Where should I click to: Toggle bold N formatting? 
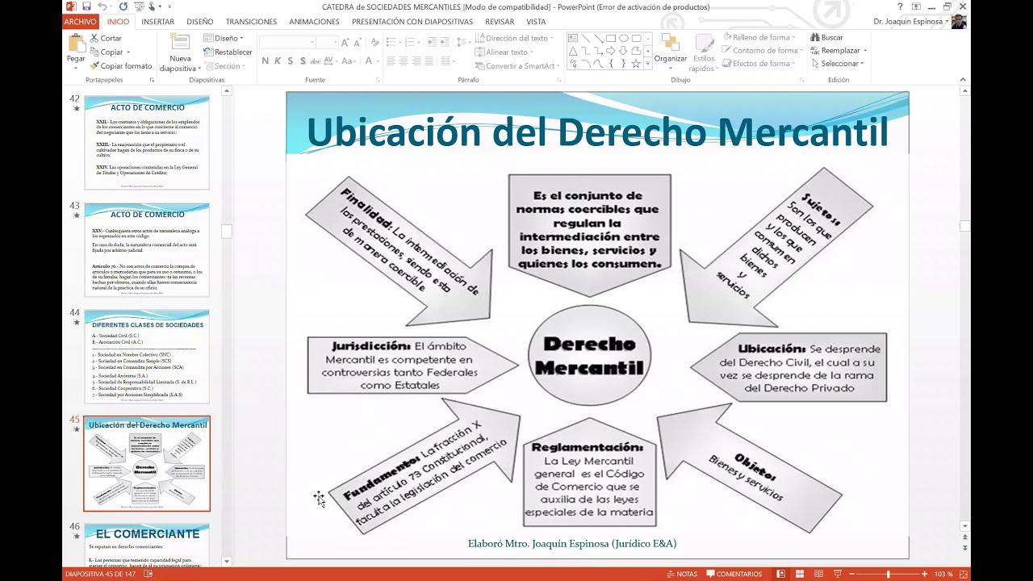pyautogui.click(x=265, y=61)
